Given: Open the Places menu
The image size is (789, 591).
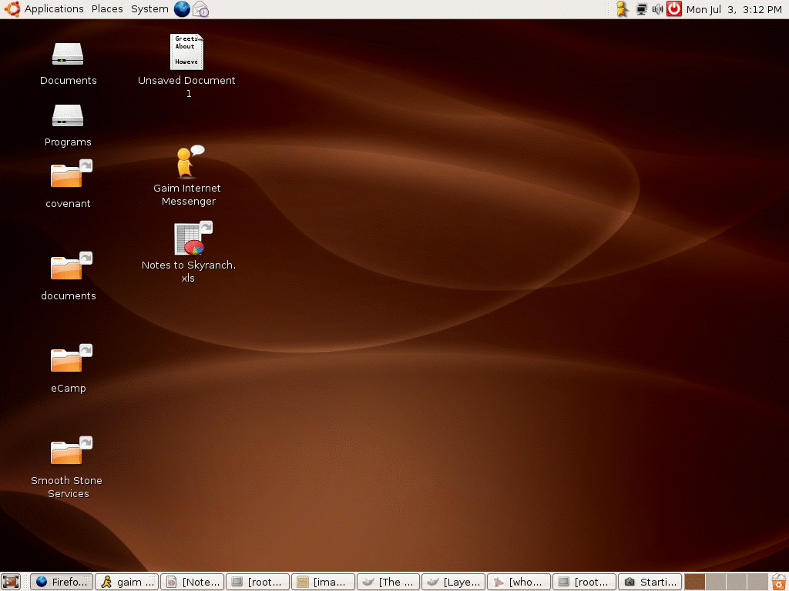Looking at the screenshot, I should (107, 9).
